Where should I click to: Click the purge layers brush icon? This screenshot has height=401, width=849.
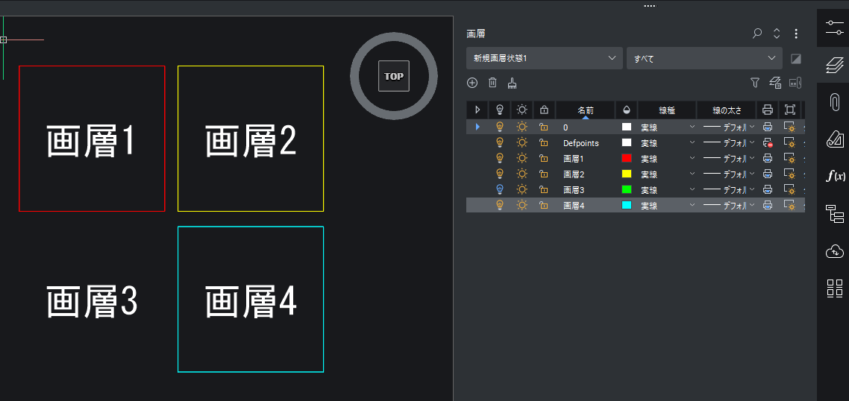click(x=513, y=83)
